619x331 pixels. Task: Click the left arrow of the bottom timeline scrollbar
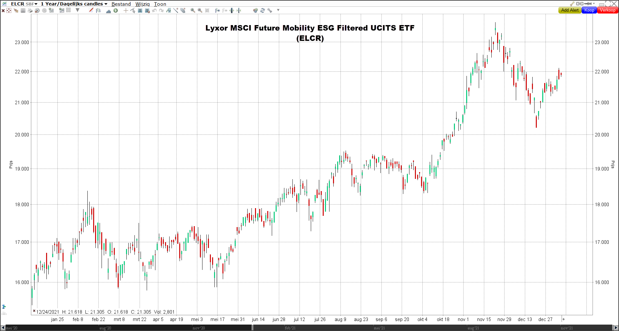pos(3,328)
